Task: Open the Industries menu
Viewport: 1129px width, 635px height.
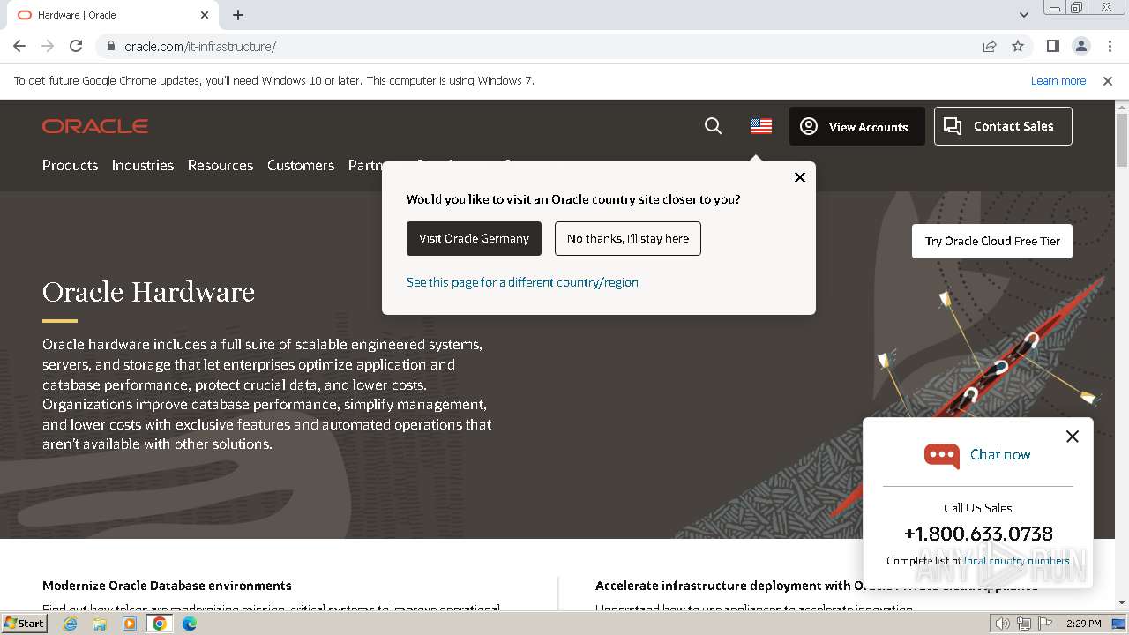Action: tap(143, 165)
